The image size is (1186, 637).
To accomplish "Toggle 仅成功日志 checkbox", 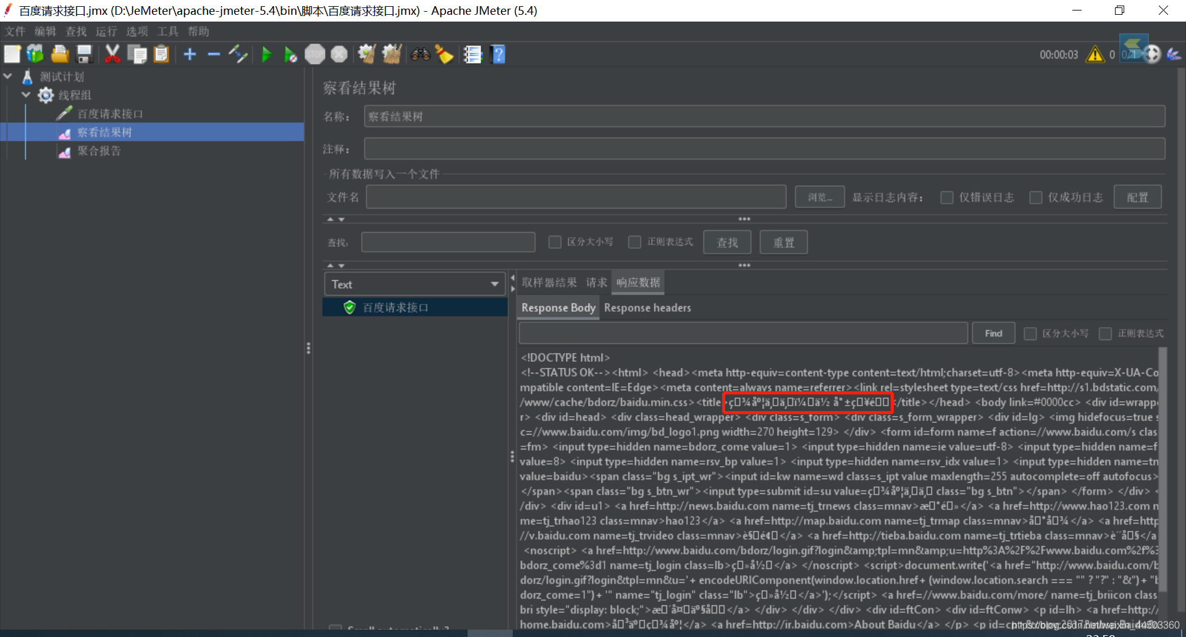I will pyautogui.click(x=1035, y=198).
